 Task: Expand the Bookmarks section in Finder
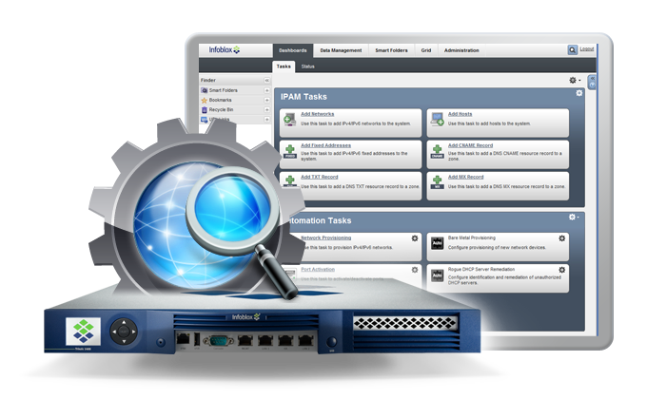(267, 100)
